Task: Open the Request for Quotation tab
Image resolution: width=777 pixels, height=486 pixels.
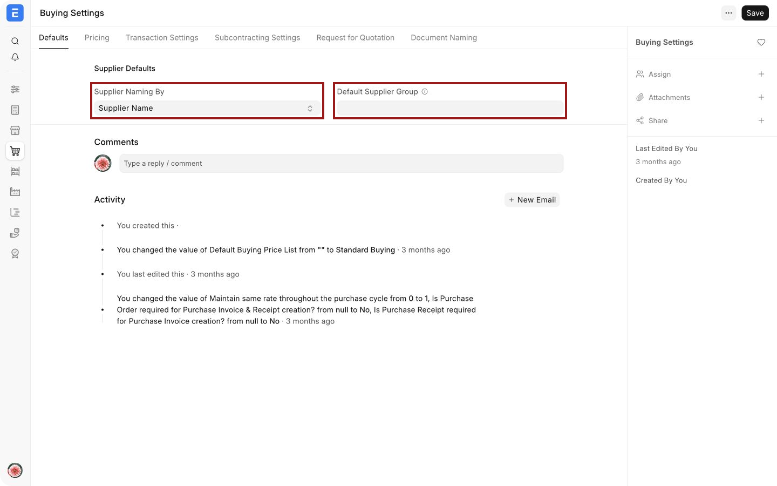Action: pyautogui.click(x=356, y=38)
